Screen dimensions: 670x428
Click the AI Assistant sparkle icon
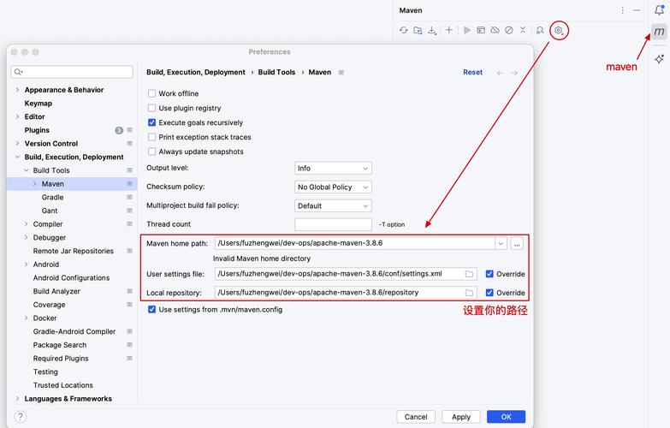(659, 59)
